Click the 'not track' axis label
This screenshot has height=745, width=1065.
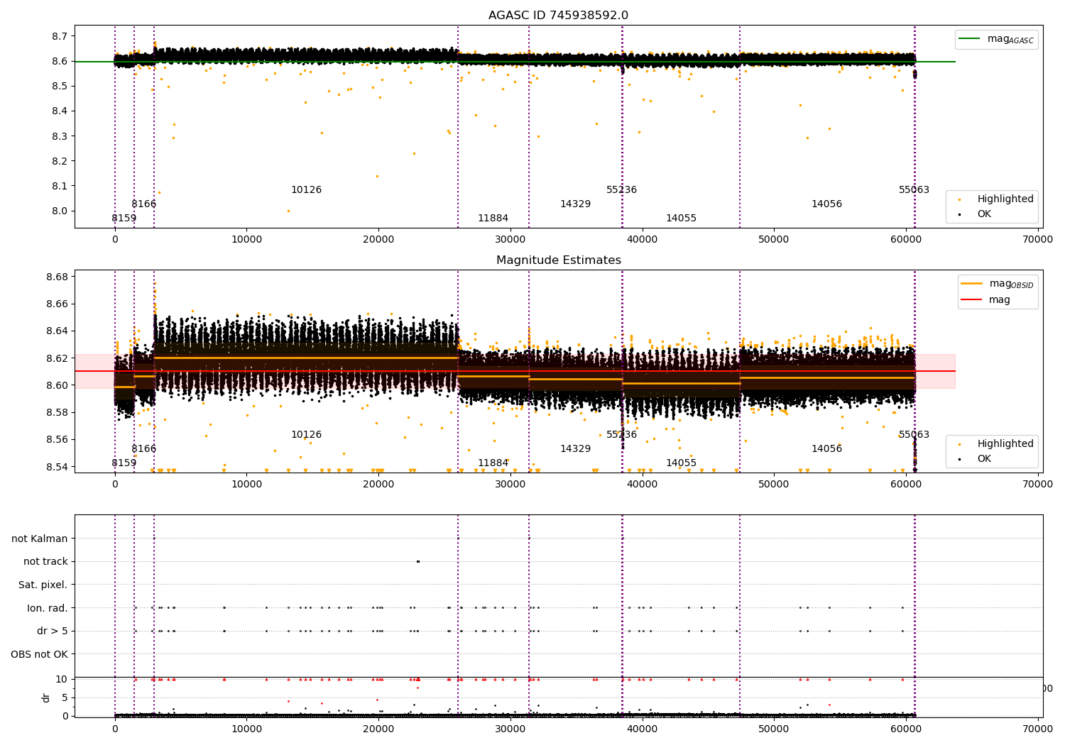(x=45, y=561)
